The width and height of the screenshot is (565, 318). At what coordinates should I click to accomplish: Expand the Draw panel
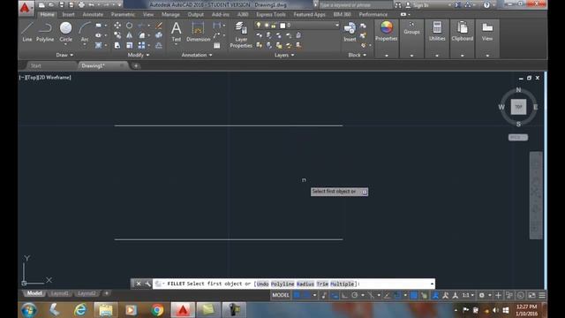pyautogui.click(x=64, y=55)
